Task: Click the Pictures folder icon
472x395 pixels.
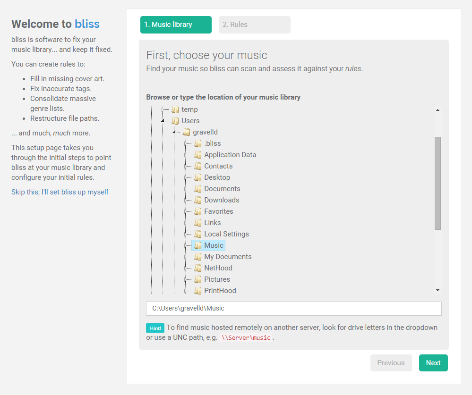Action: tap(198, 279)
